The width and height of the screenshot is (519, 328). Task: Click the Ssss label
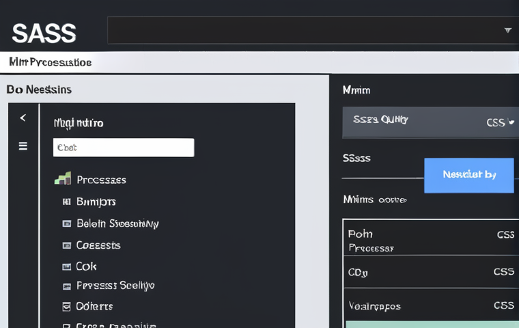[356, 158]
